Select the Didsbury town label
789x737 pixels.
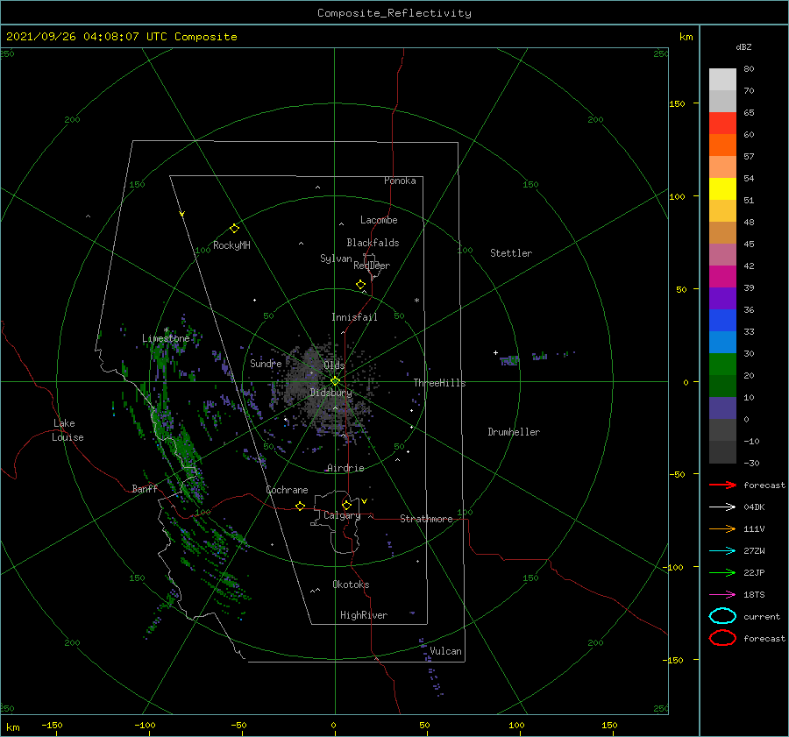click(331, 393)
